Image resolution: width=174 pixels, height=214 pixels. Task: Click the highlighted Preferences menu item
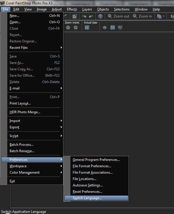pos(32,160)
